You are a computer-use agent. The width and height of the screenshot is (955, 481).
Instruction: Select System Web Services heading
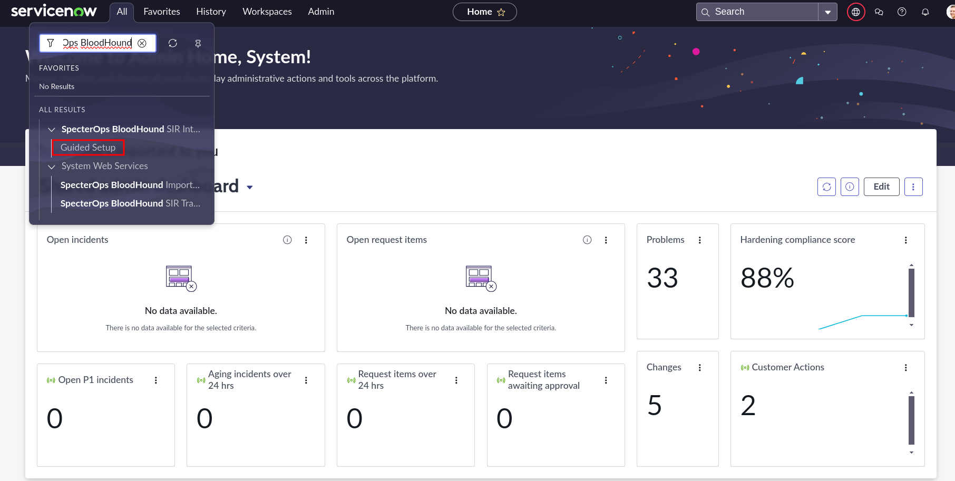coord(104,166)
